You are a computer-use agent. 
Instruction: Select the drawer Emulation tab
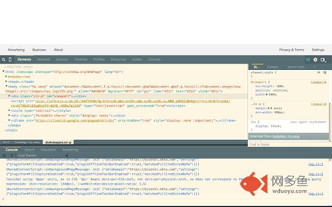(x=48, y=150)
